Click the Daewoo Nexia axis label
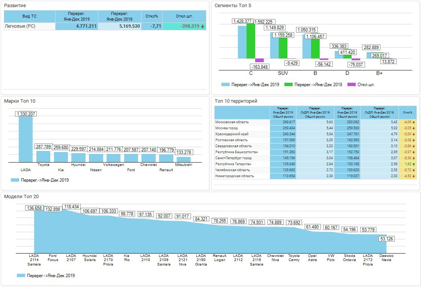The width and height of the screenshot is (421, 297). (x=386, y=258)
